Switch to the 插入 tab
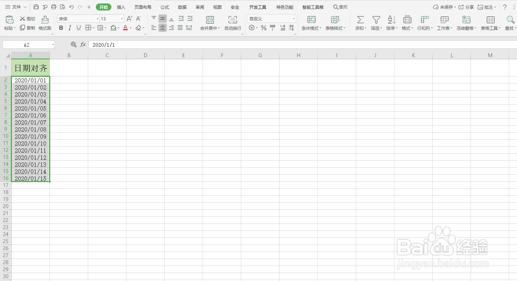517x281 pixels. (x=121, y=7)
